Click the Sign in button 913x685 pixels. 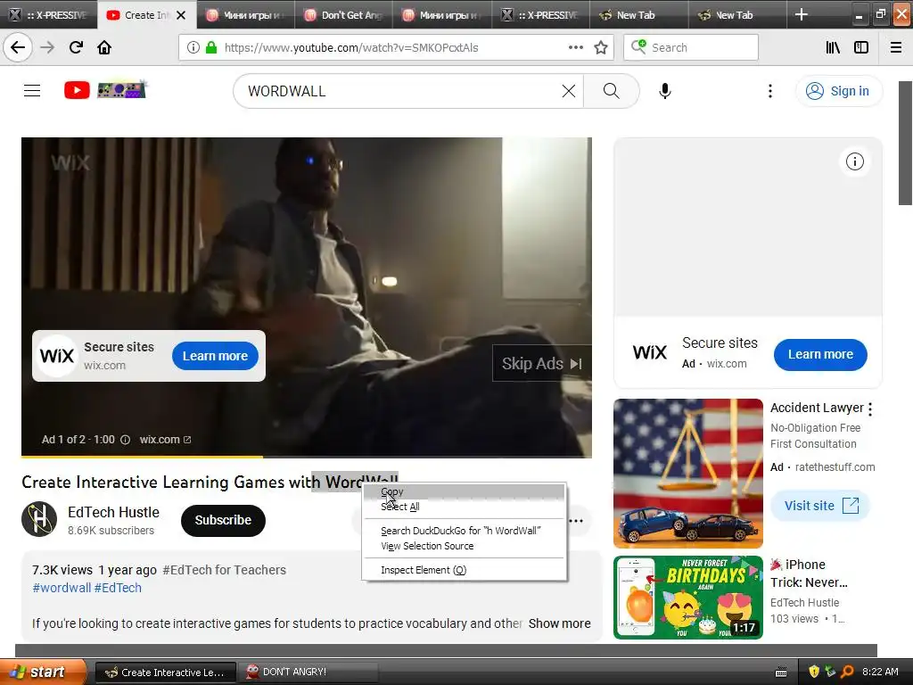pyautogui.click(x=838, y=91)
